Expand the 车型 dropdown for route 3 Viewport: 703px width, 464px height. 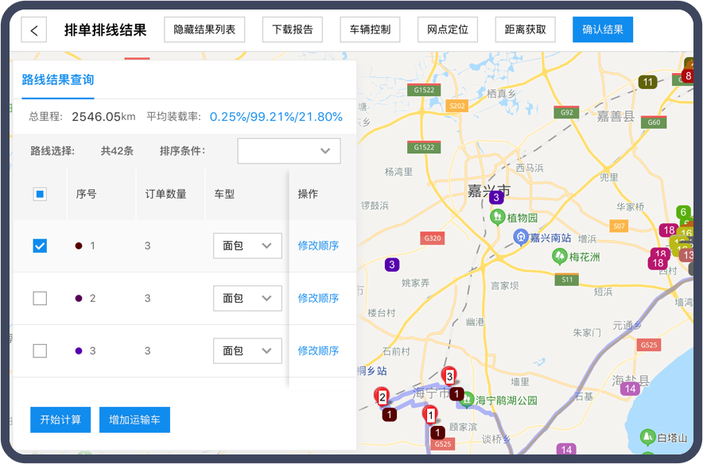click(x=247, y=350)
